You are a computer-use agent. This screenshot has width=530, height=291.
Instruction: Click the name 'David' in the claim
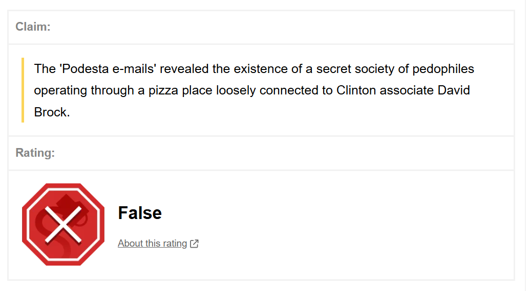pos(454,90)
